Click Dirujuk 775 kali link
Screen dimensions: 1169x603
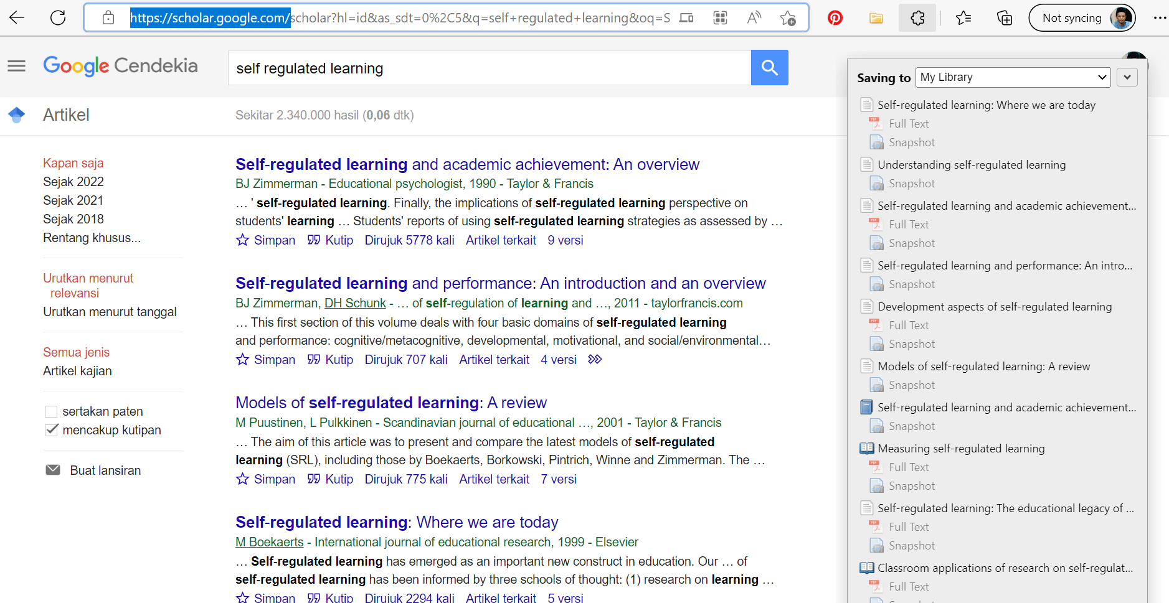point(406,479)
